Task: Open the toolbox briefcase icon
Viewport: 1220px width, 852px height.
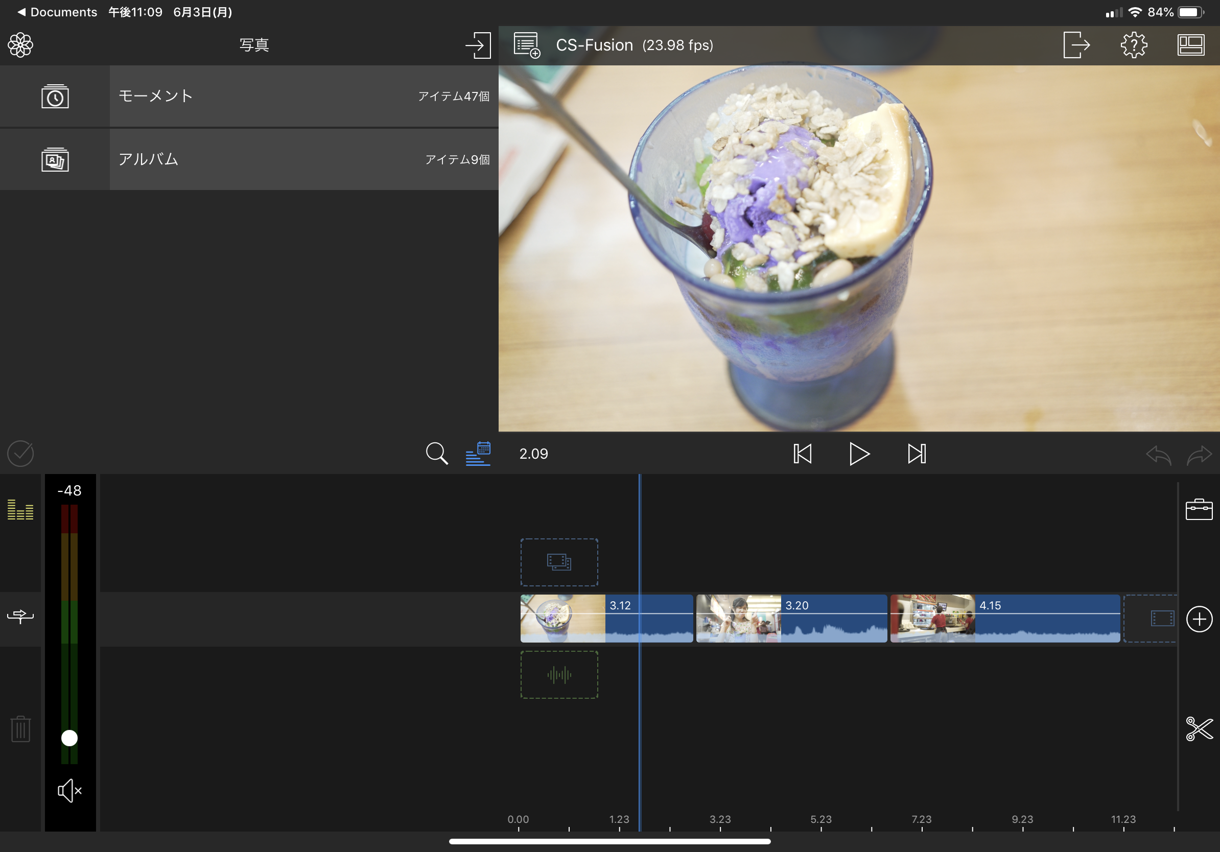Action: pyautogui.click(x=1198, y=509)
